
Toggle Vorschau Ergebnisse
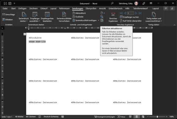(x=113, y=17)
